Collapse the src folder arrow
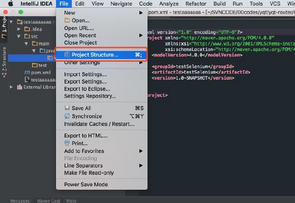This screenshot has height=203, width=295. [19, 36]
